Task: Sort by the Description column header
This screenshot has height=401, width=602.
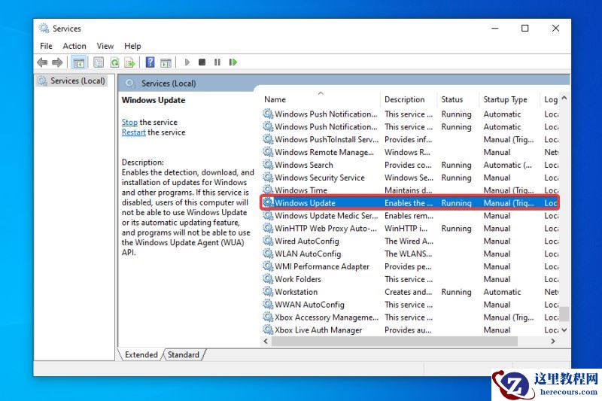Action: coord(409,99)
